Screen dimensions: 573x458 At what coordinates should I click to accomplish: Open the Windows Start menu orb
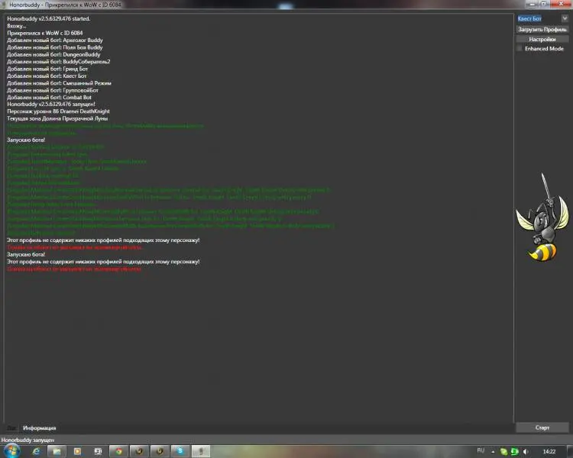point(10,451)
